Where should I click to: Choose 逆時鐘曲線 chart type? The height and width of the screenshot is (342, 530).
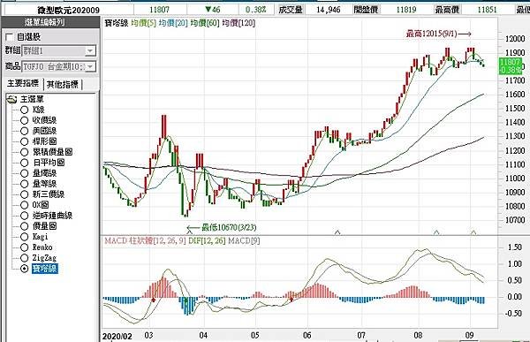coord(24,216)
